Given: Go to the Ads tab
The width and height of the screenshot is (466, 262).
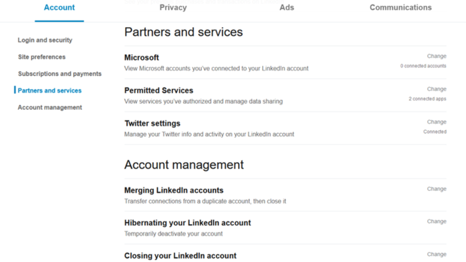Looking at the screenshot, I should coord(287,7).
